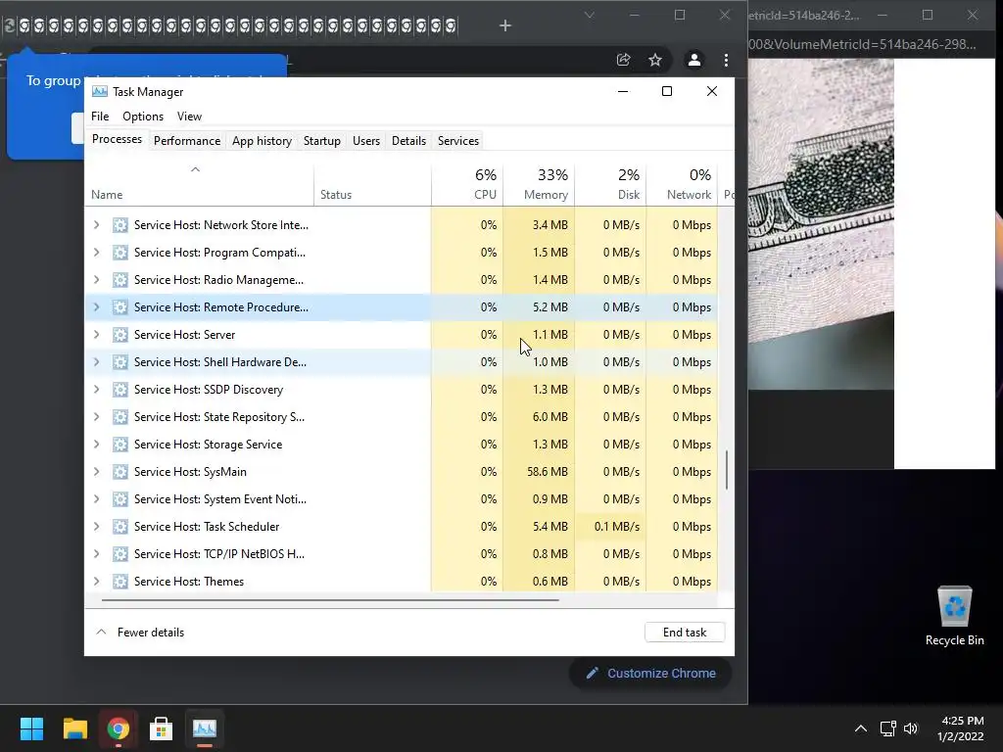This screenshot has height=752, width=1003.
Task: Open the View menu
Action: click(189, 117)
